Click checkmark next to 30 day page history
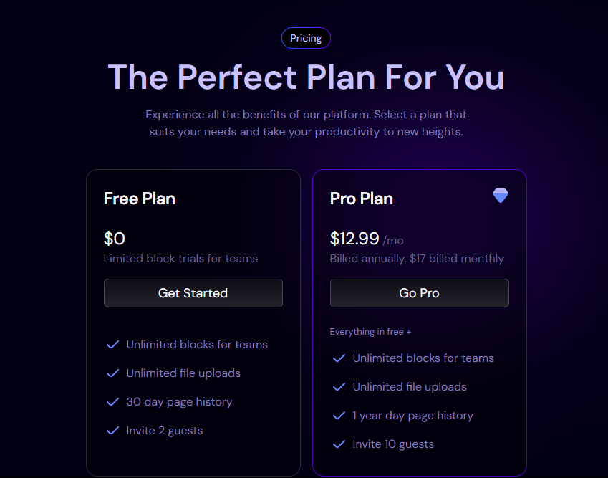Image resolution: width=608 pixels, height=478 pixels. pyautogui.click(x=112, y=402)
